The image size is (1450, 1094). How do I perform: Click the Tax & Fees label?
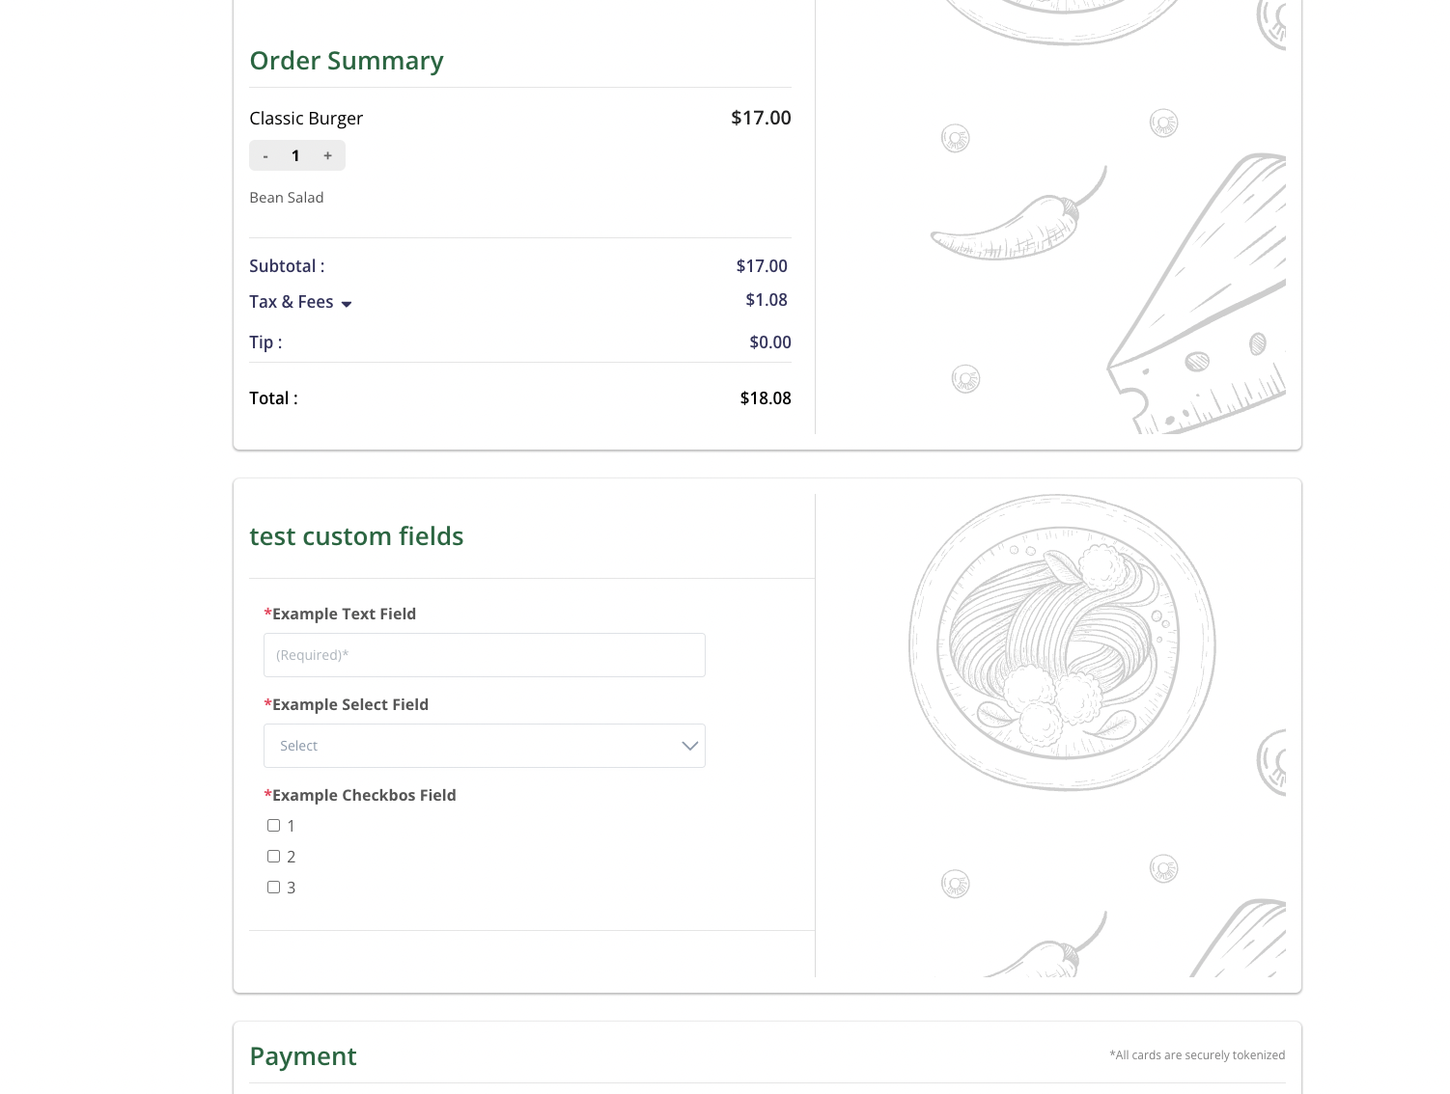click(x=291, y=302)
